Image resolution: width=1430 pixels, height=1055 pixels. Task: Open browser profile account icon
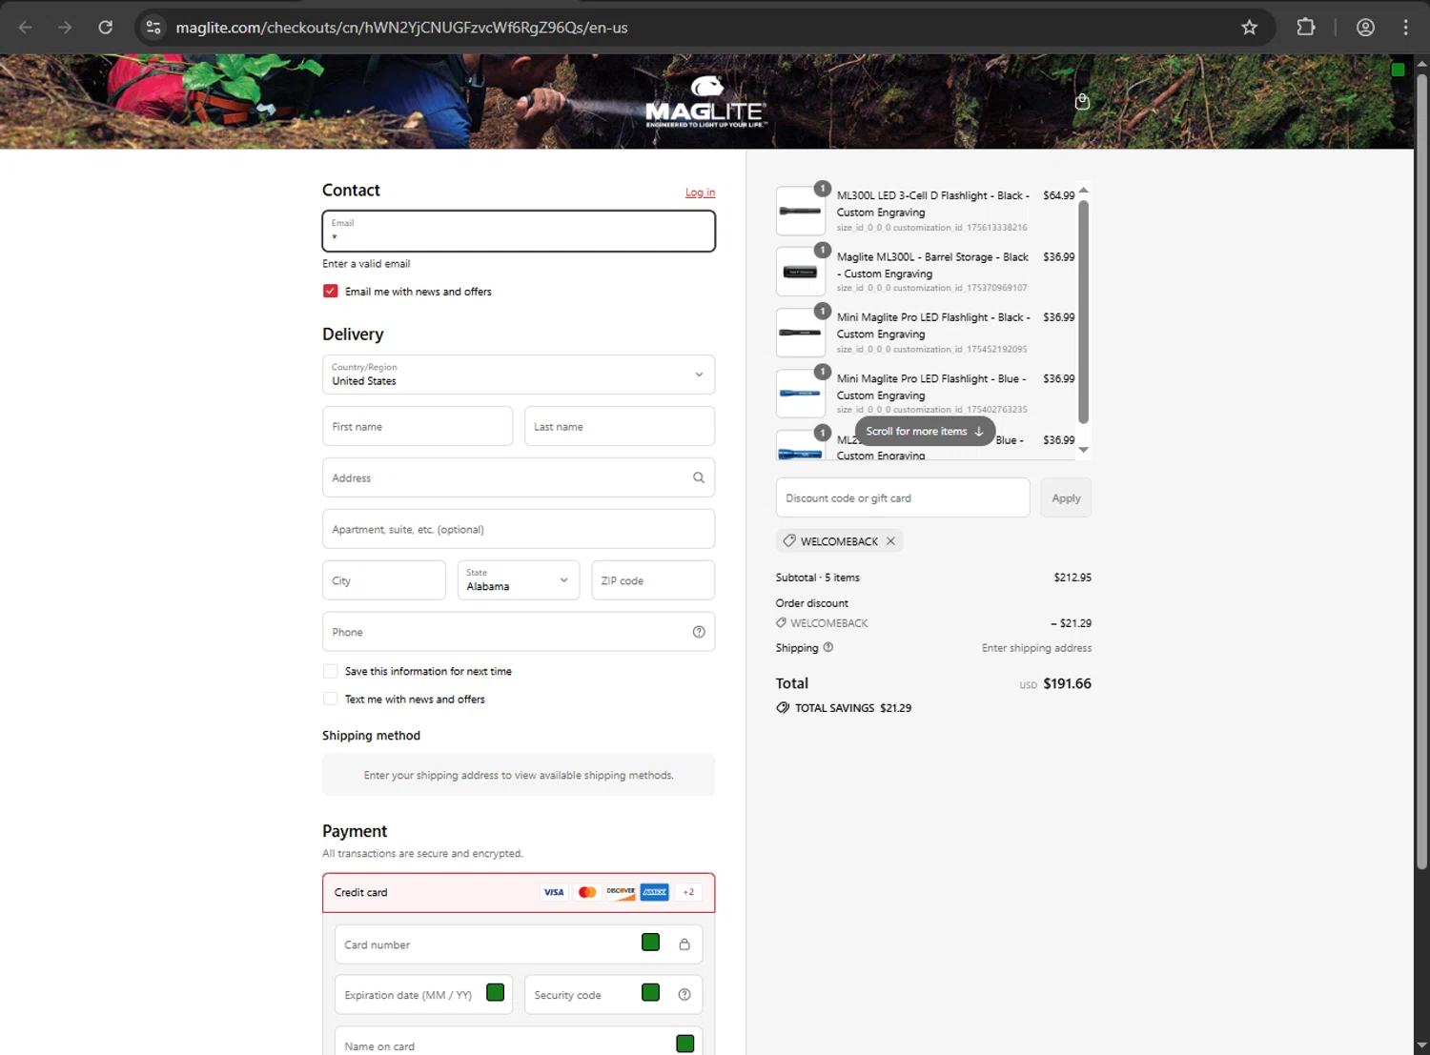(x=1365, y=28)
